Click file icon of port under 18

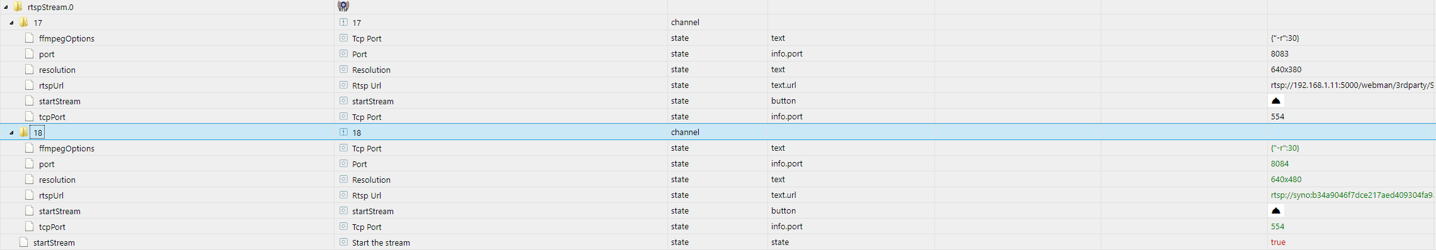tap(29, 163)
